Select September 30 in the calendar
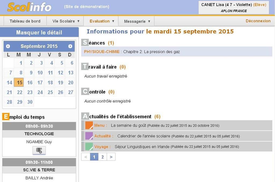This screenshot has height=182, width=275. (30, 102)
